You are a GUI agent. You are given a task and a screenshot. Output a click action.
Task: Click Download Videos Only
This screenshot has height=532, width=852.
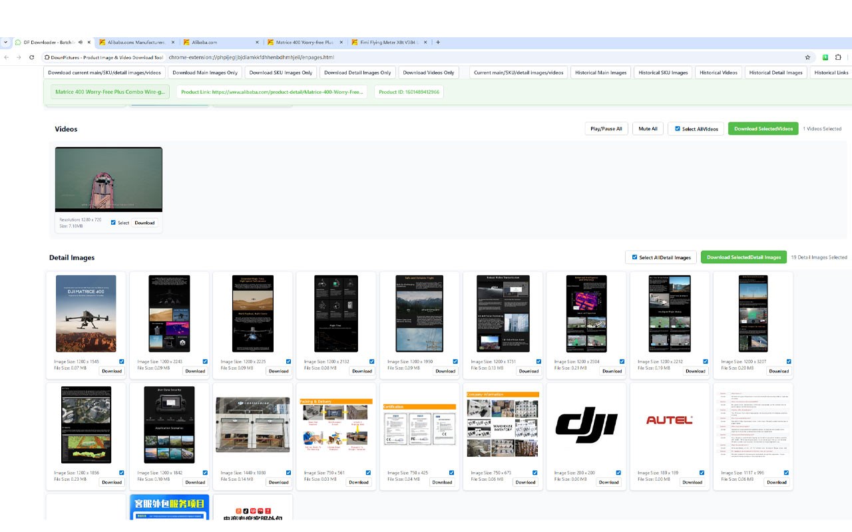click(x=429, y=72)
